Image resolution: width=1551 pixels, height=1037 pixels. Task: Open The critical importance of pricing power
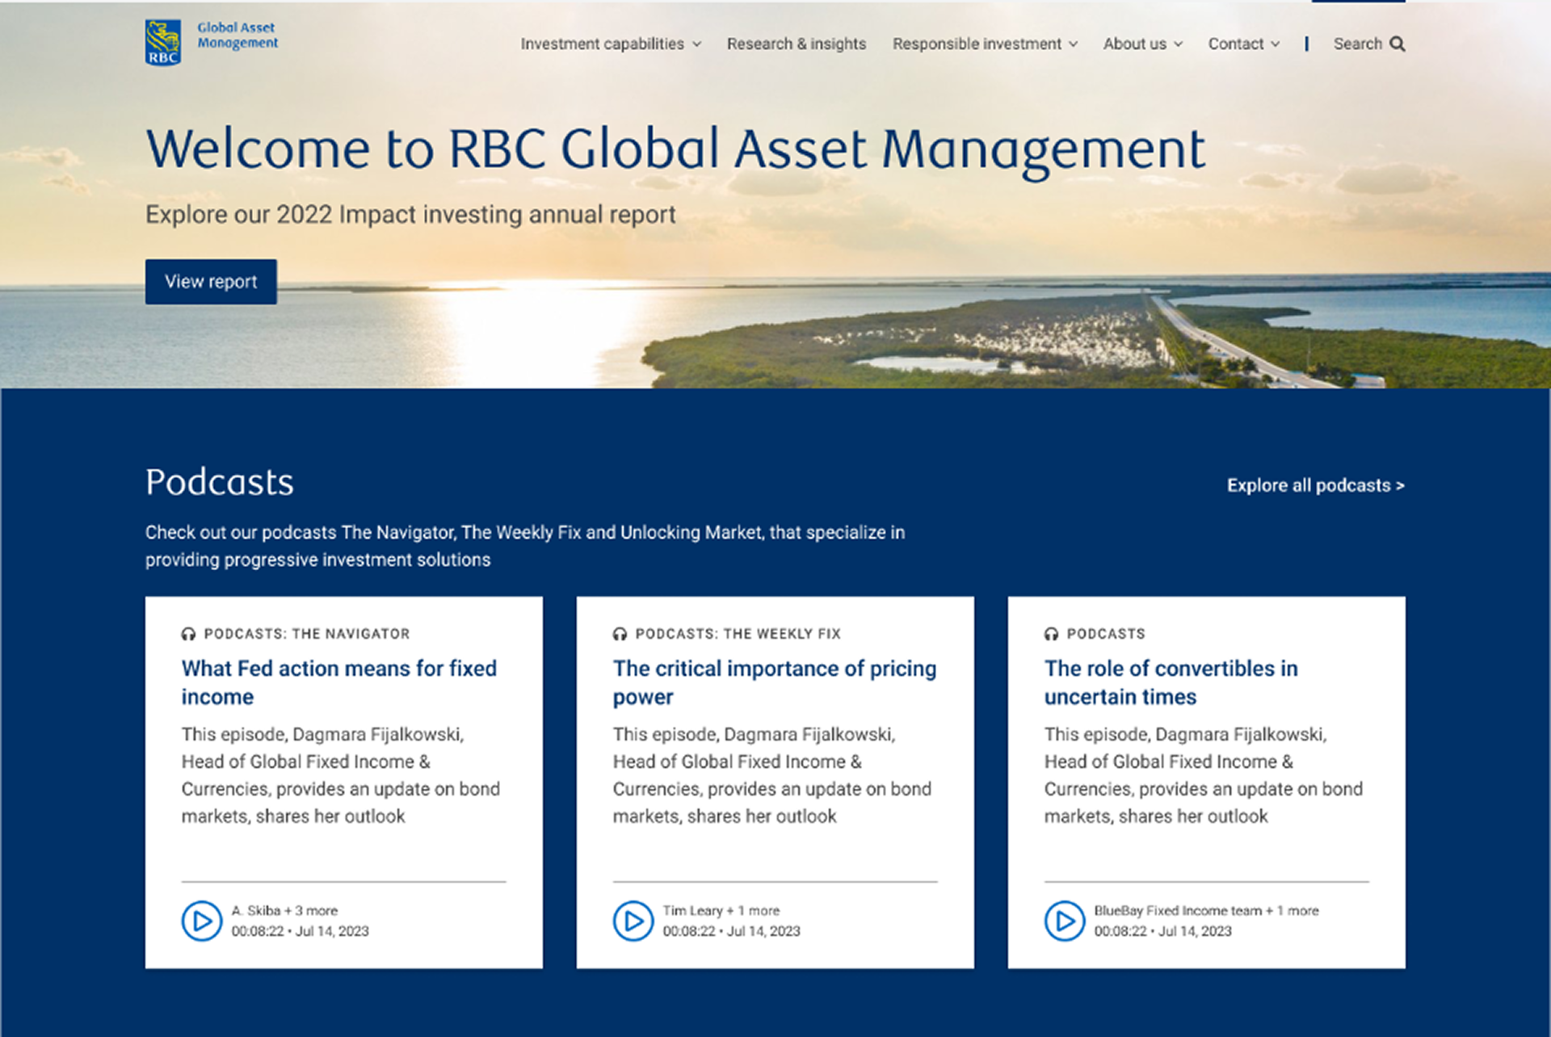point(774,682)
